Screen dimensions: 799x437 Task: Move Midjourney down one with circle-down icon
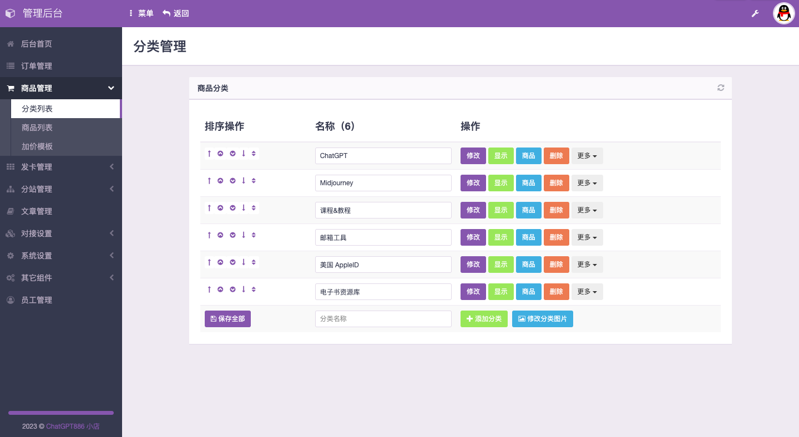tap(232, 180)
